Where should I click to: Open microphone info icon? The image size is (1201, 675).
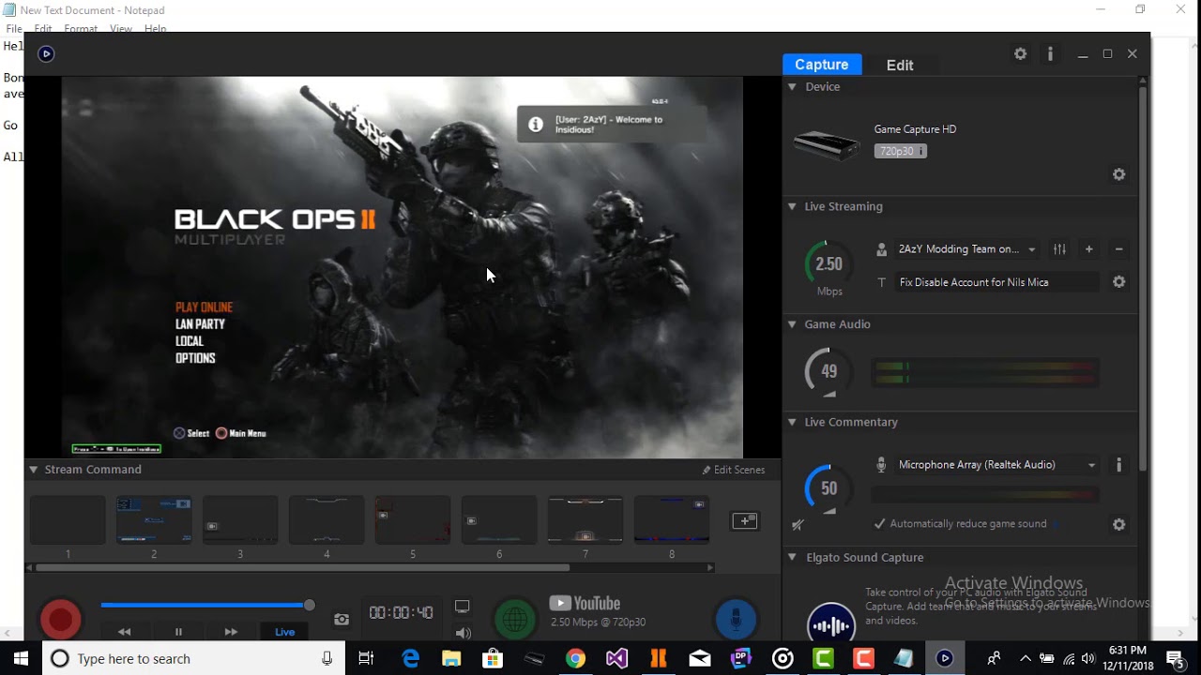click(1118, 465)
